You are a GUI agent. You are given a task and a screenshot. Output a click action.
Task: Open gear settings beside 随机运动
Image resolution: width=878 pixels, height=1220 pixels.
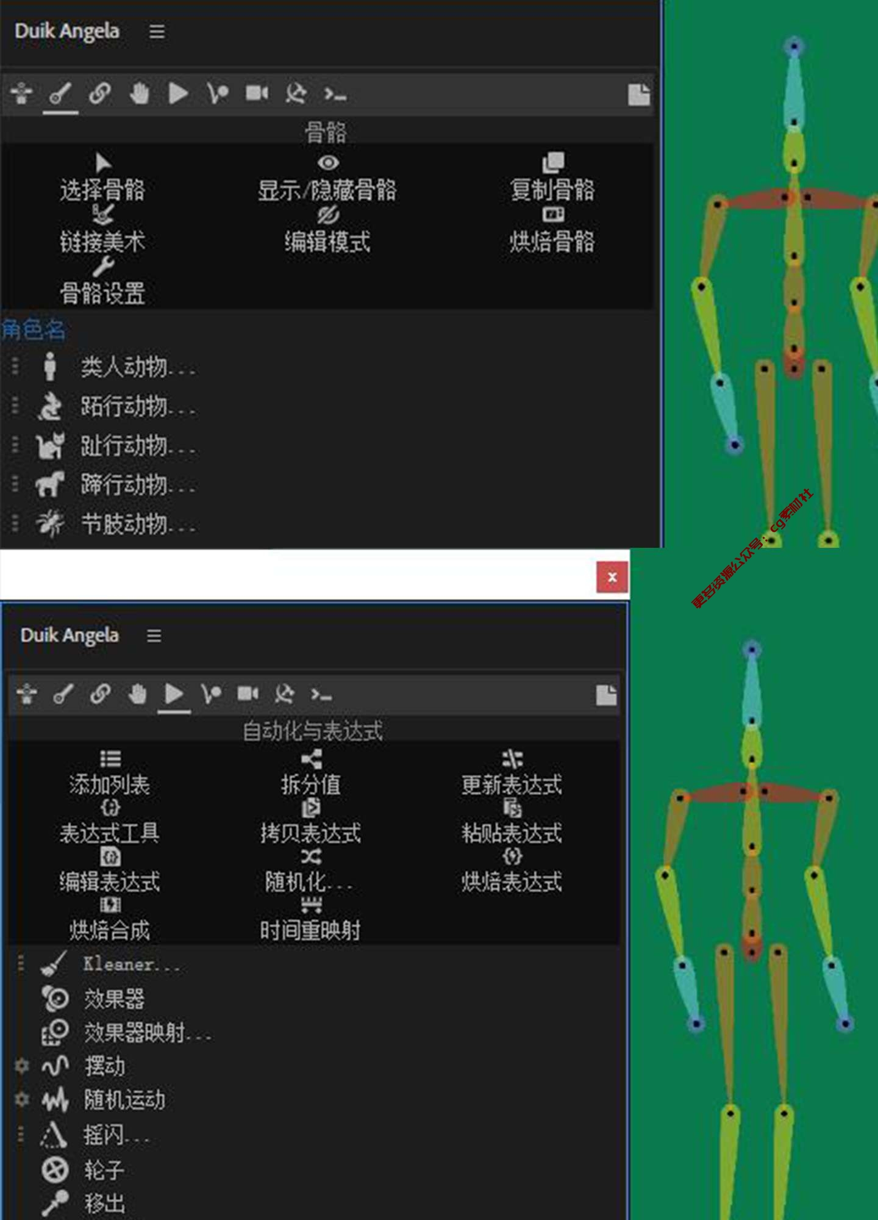tap(21, 1099)
